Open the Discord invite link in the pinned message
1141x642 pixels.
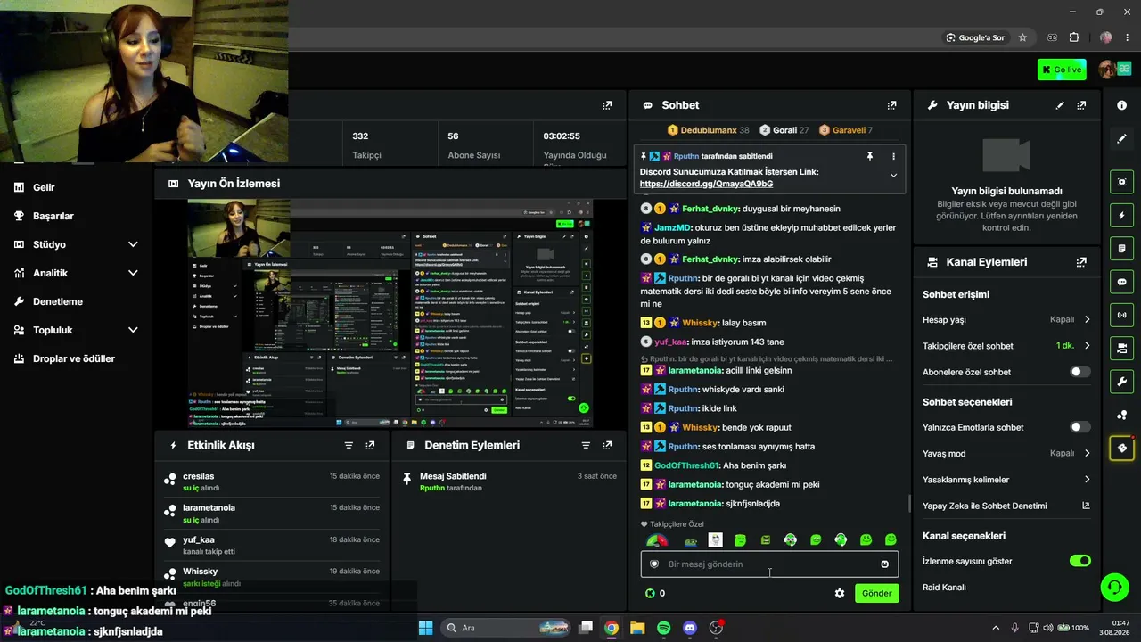pyautogui.click(x=706, y=184)
